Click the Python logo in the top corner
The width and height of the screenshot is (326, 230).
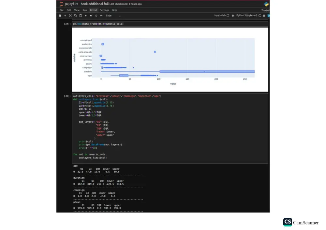[x=266, y=5]
